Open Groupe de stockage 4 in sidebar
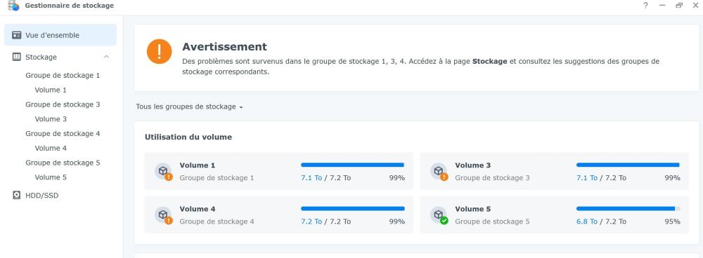 [x=63, y=133]
